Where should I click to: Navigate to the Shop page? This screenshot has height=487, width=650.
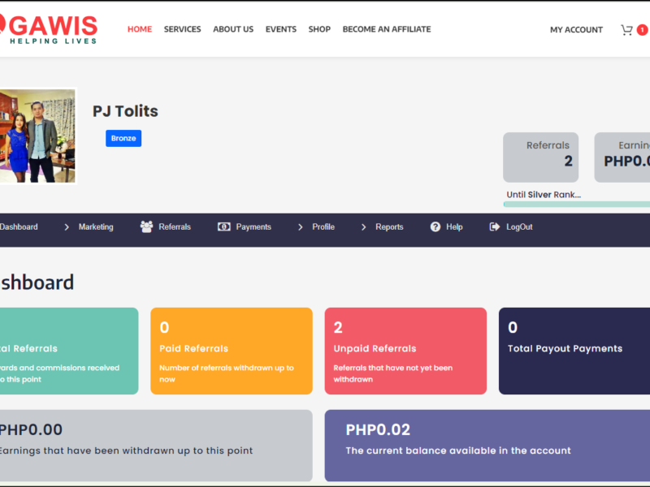point(319,29)
